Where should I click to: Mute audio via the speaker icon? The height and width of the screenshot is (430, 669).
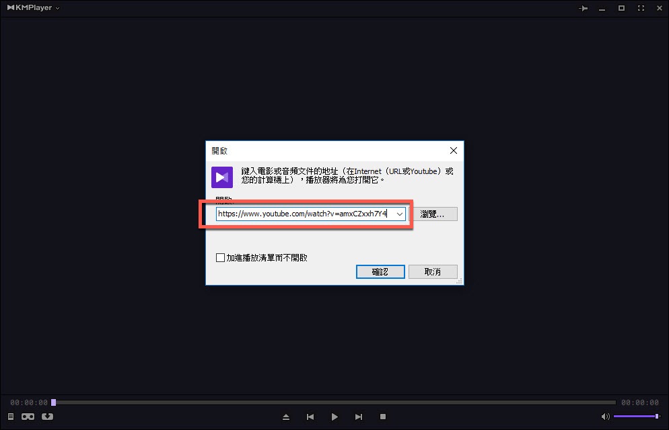click(605, 417)
